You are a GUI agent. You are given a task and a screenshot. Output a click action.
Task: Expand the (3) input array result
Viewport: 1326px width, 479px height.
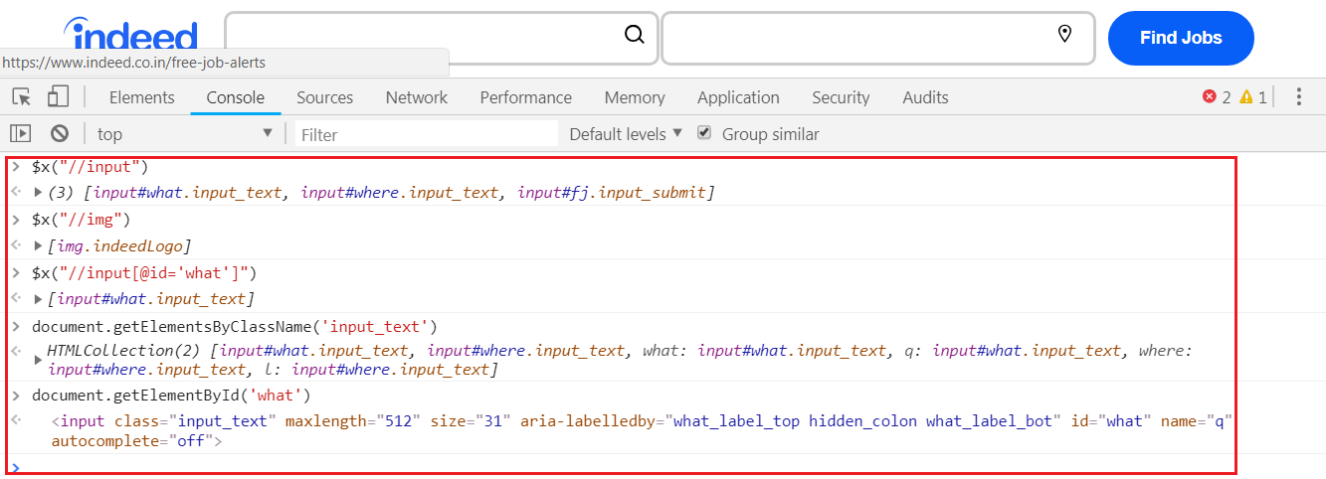pos(39,192)
